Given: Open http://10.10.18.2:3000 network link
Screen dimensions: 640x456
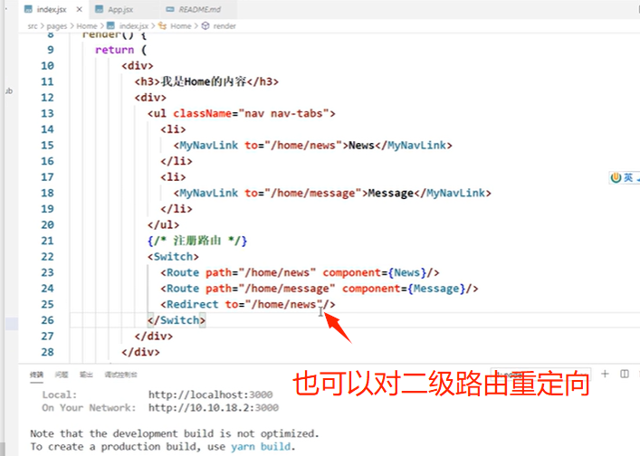Looking at the screenshot, I should point(214,407).
